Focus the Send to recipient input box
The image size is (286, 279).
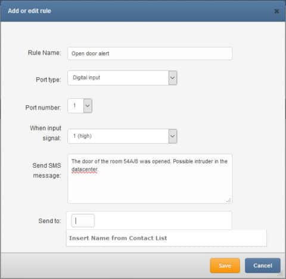click(83, 221)
